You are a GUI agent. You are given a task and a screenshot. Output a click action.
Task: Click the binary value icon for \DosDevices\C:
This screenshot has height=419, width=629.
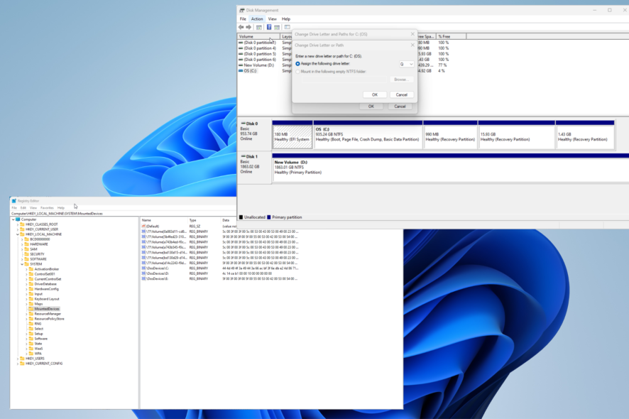click(x=143, y=268)
